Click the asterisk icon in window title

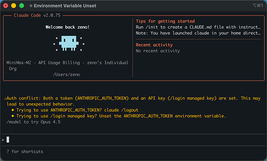tap(31, 6)
